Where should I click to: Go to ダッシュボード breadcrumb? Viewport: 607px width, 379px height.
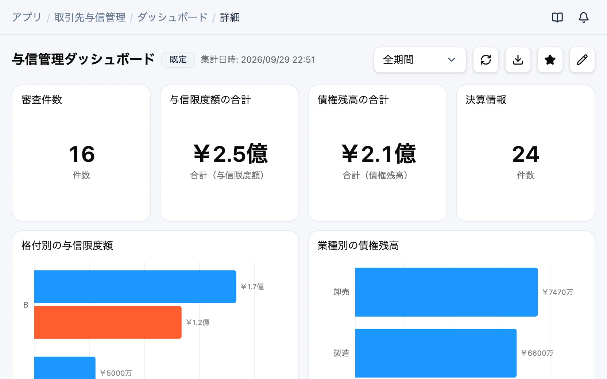(173, 17)
